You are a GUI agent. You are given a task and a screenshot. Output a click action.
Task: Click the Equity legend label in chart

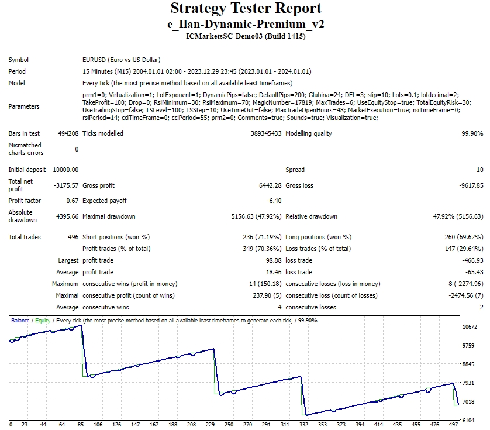click(x=43, y=321)
